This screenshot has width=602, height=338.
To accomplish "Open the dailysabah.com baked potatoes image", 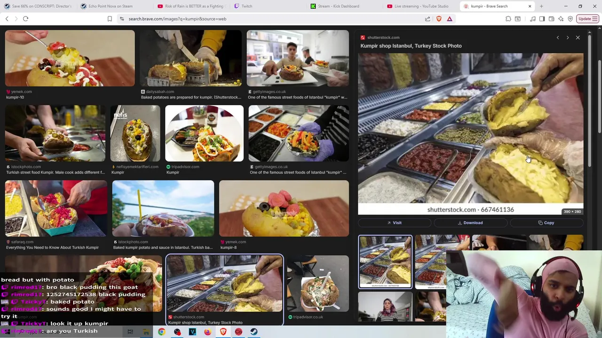I will pyautogui.click(x=190, y=59).
